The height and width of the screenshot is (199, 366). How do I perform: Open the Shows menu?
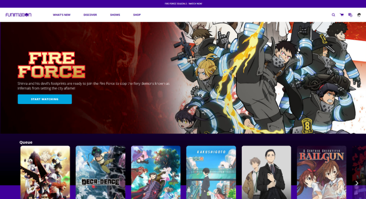(115, 15)
